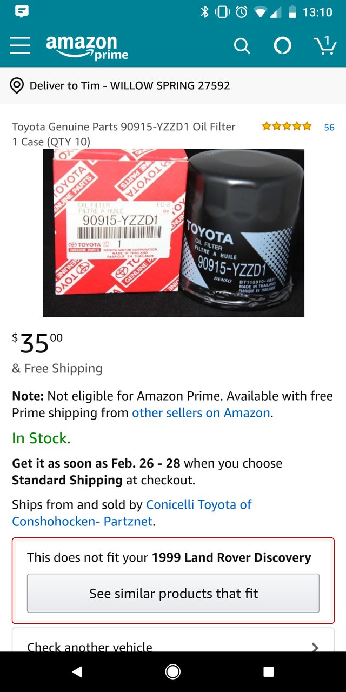Change delivery address Deliver to Tim
This screenshot has width=346, height=692.
click(x=130, y=85)
